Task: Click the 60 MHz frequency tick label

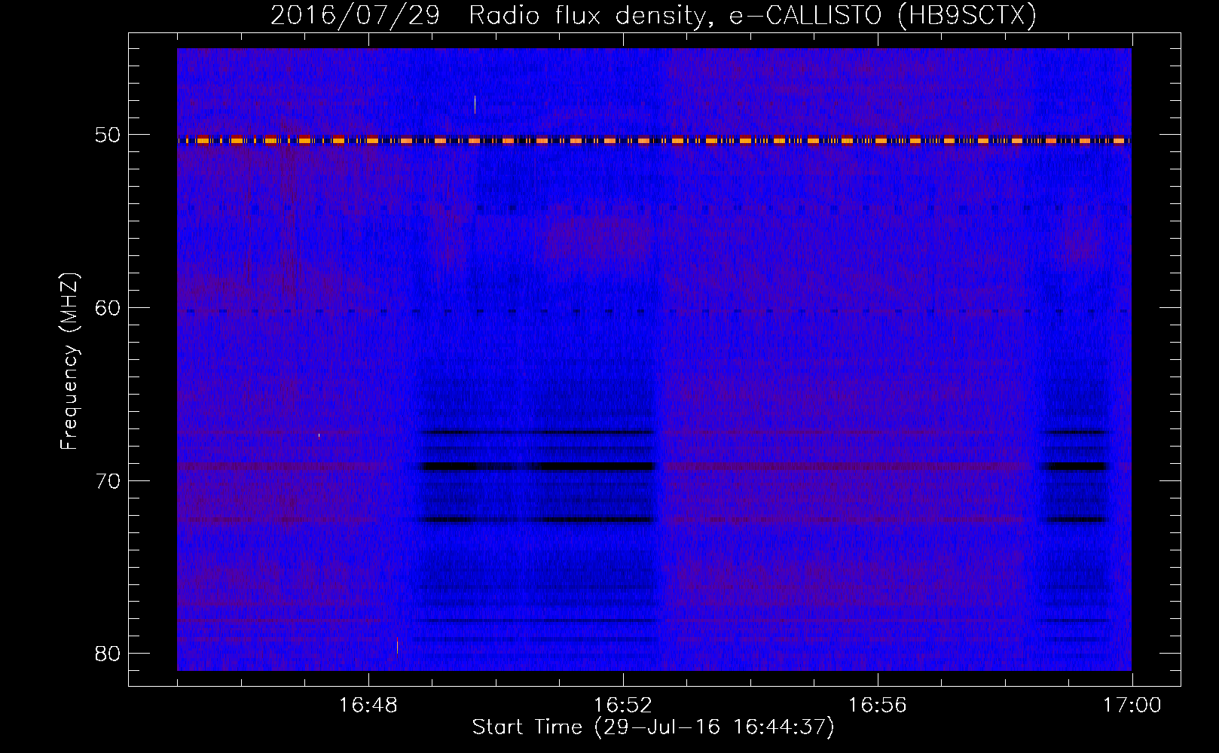Action: click(108, 308)
